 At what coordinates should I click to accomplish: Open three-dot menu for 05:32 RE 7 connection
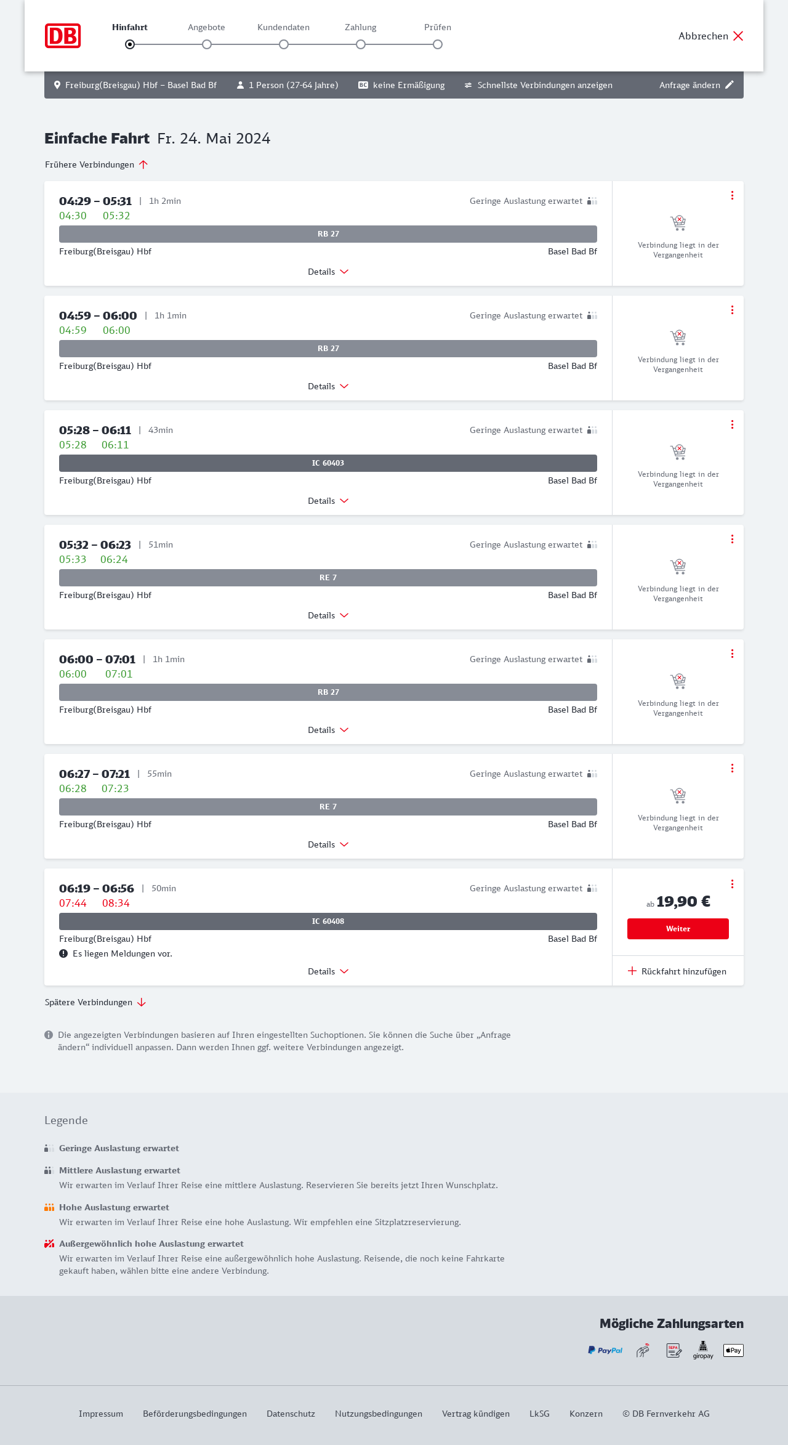pos(732,539)
